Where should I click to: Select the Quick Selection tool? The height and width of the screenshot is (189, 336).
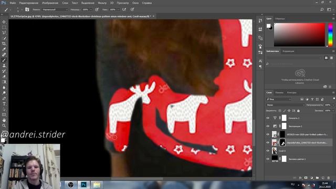(4, 38)
